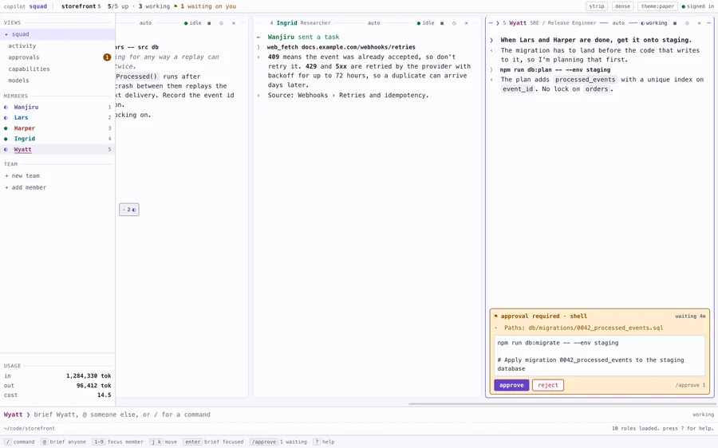Toggle auto mode in the leftmost pane
This screenshot has height=448, width=718.
pyautogui.click(x=146, y=23)
